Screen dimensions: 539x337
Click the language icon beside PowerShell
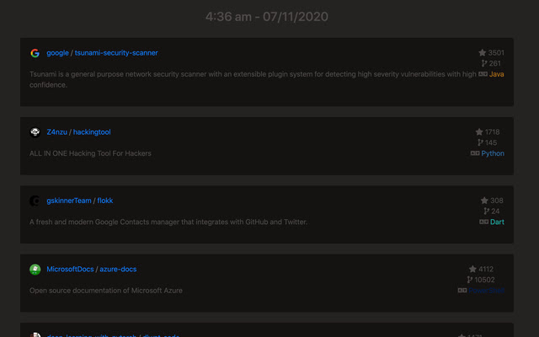click(x=462, y=290)
